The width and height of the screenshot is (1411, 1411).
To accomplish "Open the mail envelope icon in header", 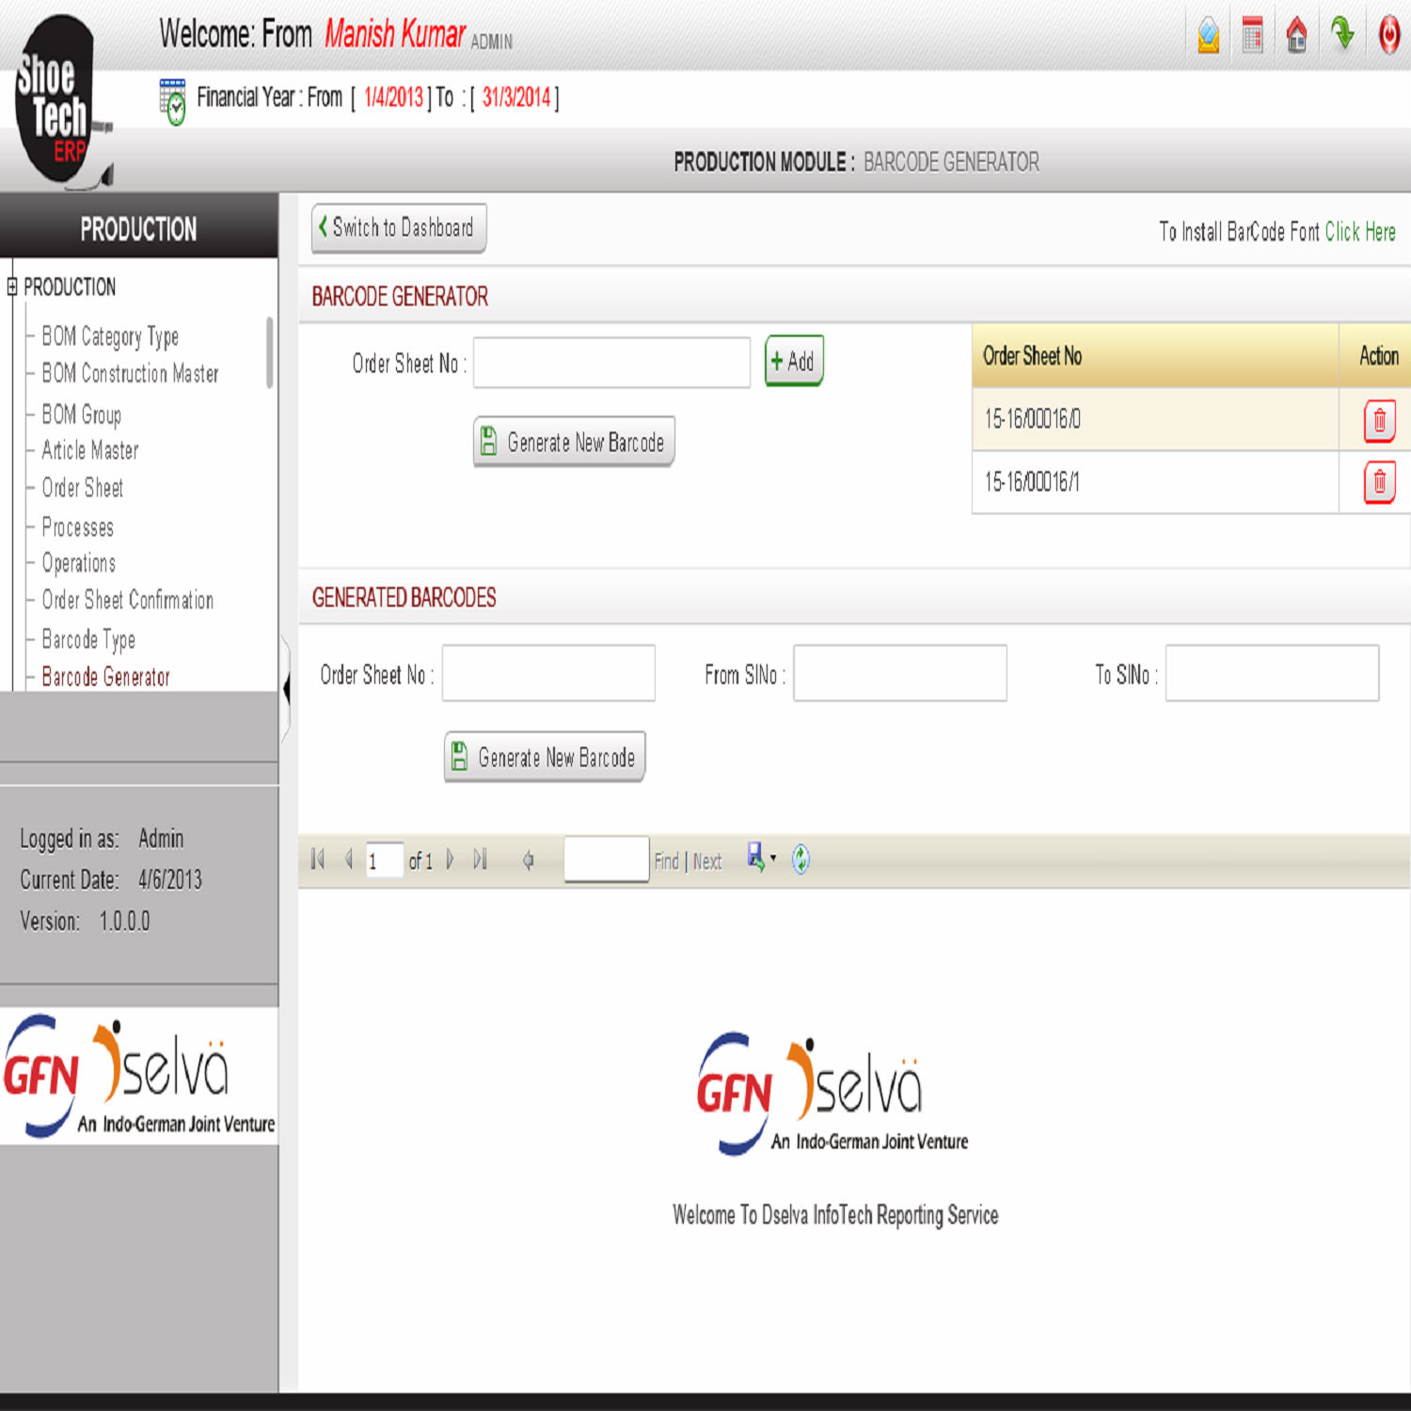I will coord(1208,36).
